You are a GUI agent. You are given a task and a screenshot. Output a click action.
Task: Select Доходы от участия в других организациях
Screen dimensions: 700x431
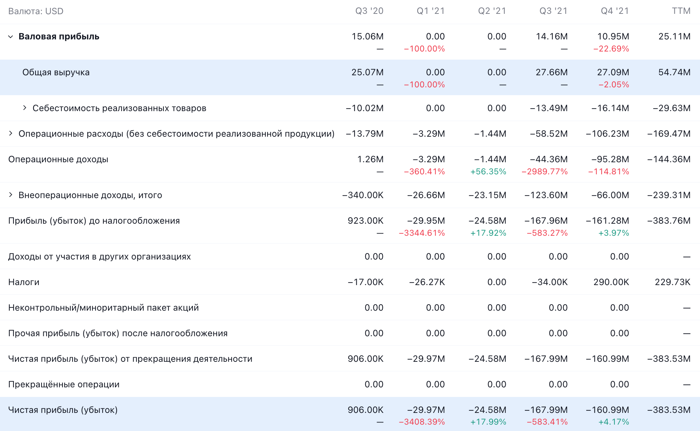(99, 257)
